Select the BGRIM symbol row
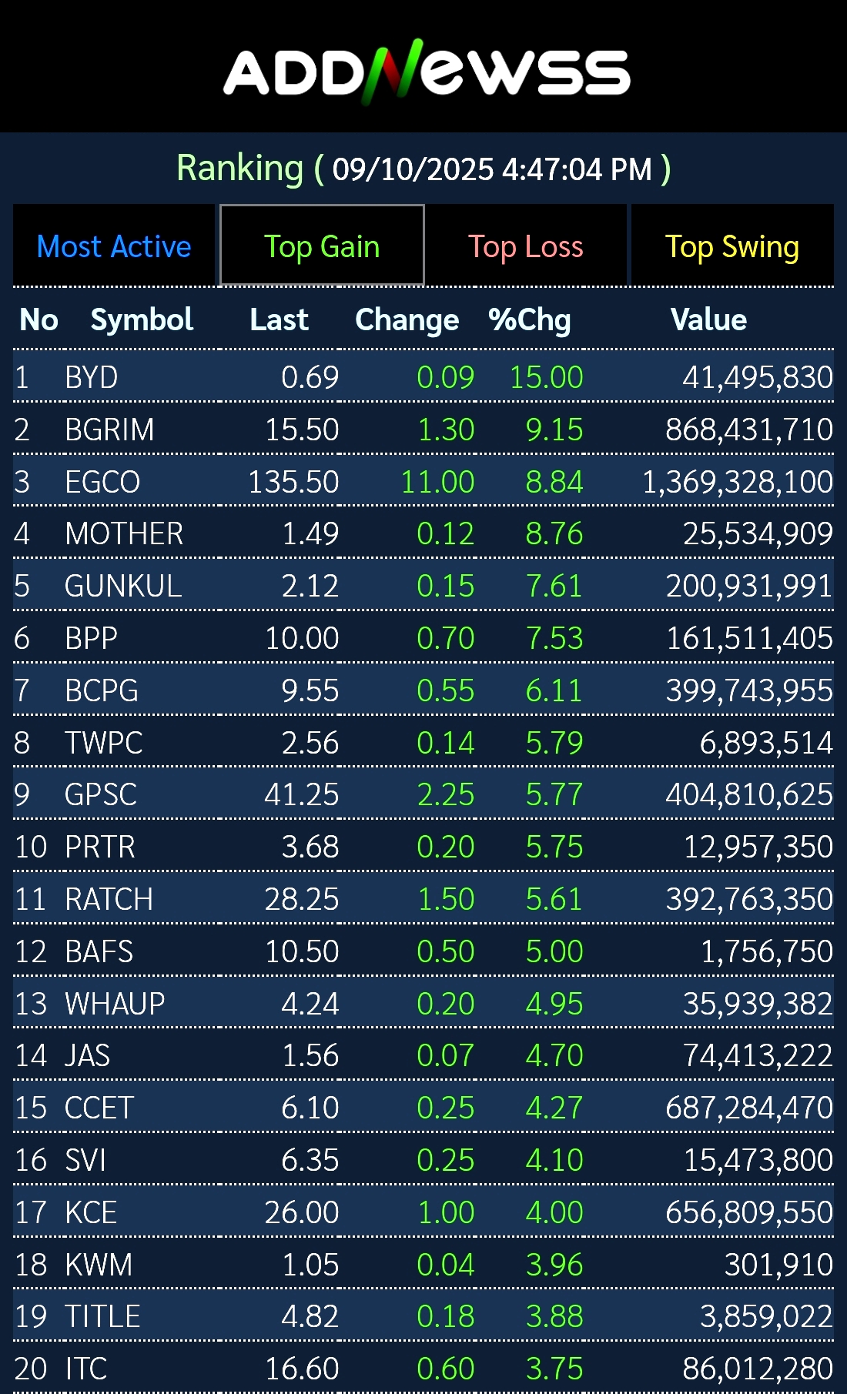 [x=109, y=430]
